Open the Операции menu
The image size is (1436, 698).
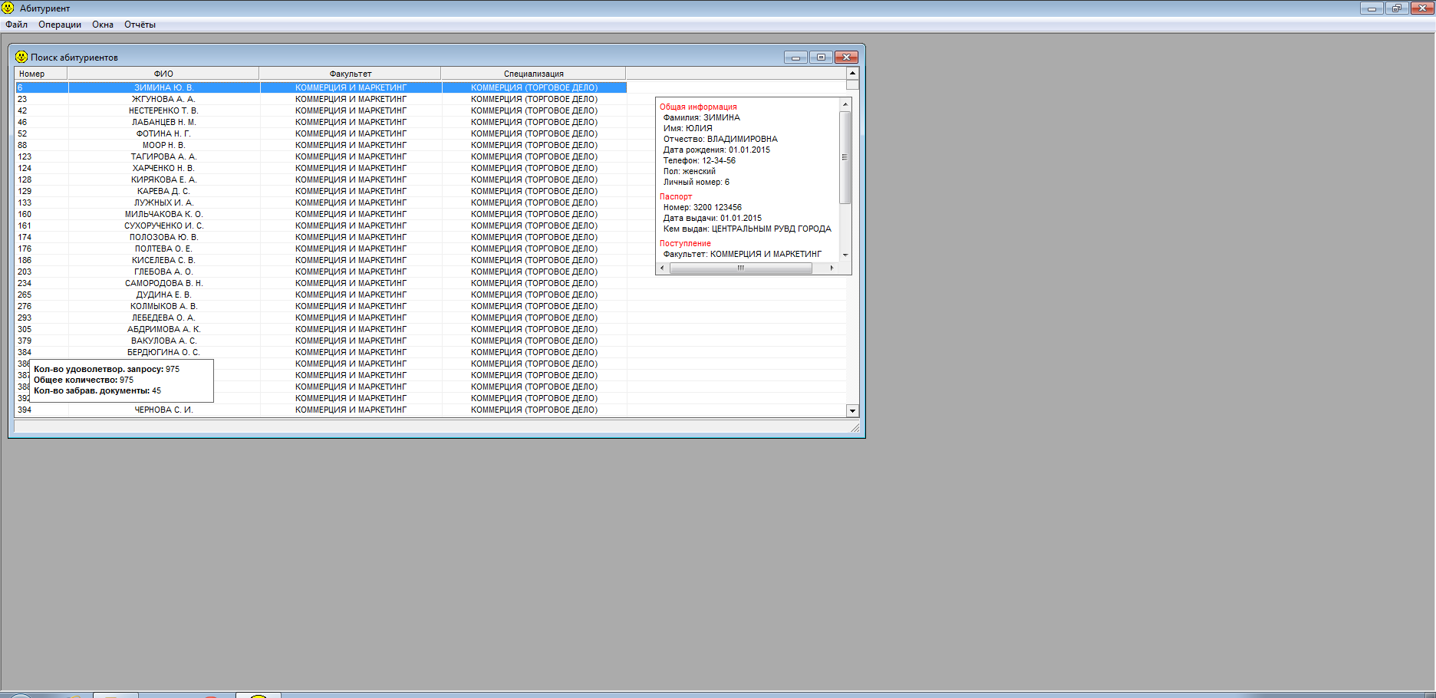pyautogui.click(x=60, y=25)
